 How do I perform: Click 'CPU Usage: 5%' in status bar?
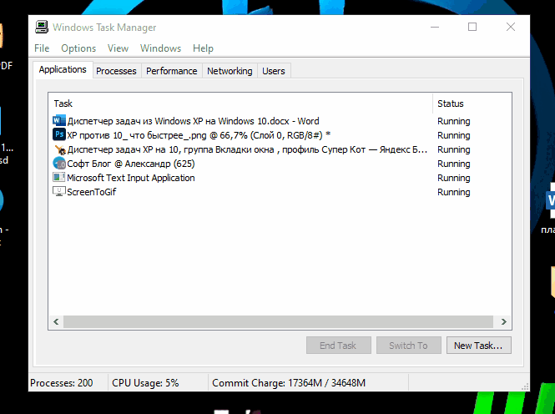tap(145, 383)
